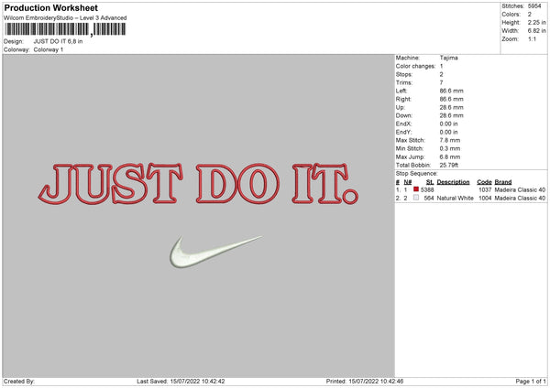This screenshot has height=388, width=550.
Task: Click the Zoom value "1:1"
Action: 532,38
